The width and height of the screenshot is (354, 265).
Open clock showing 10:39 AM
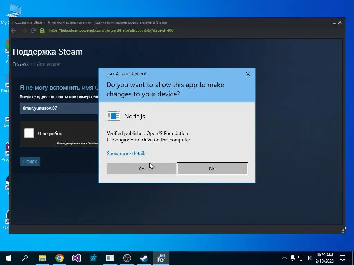(324, 258)
